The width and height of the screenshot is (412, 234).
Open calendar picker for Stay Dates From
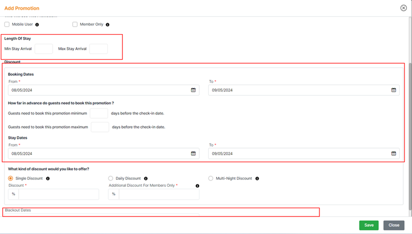pos(193,154)
